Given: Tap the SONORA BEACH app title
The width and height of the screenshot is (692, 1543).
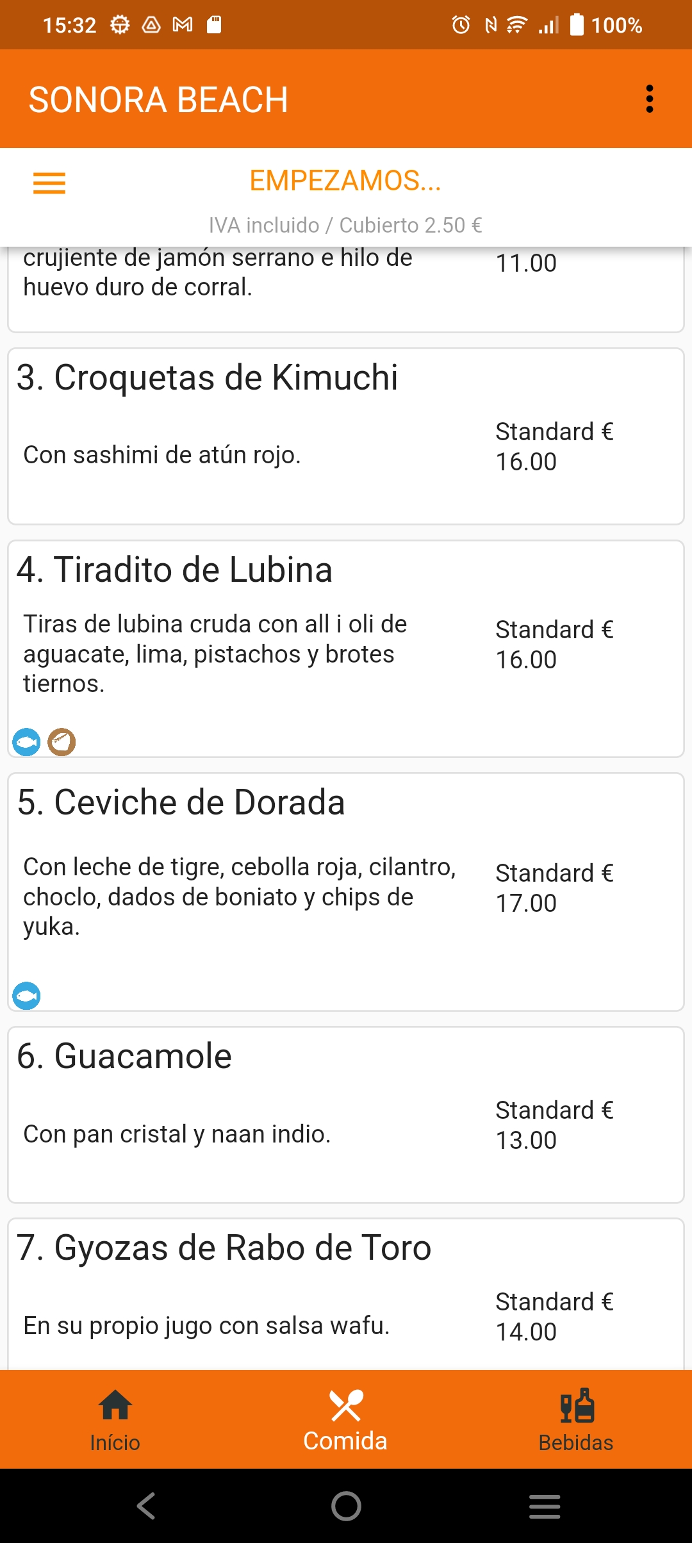Looking at the screenshot, I should [159, 100].
